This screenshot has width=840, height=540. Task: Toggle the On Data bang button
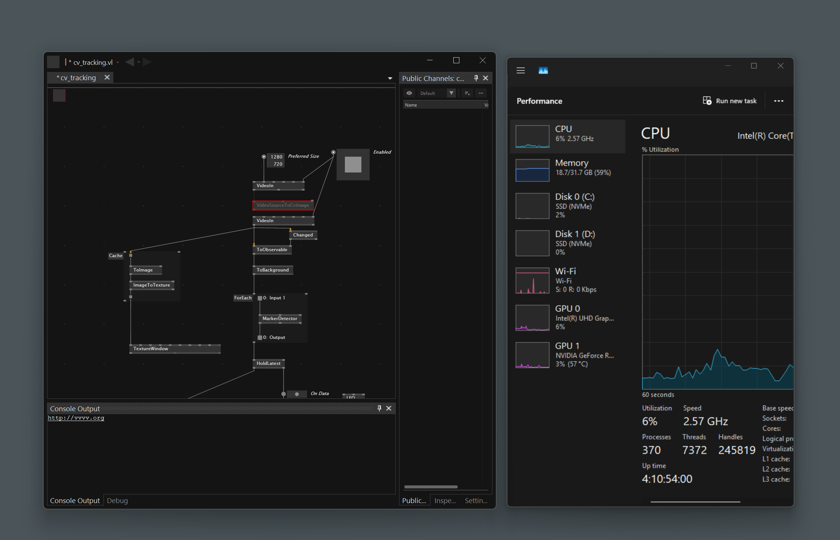(297, 394)
